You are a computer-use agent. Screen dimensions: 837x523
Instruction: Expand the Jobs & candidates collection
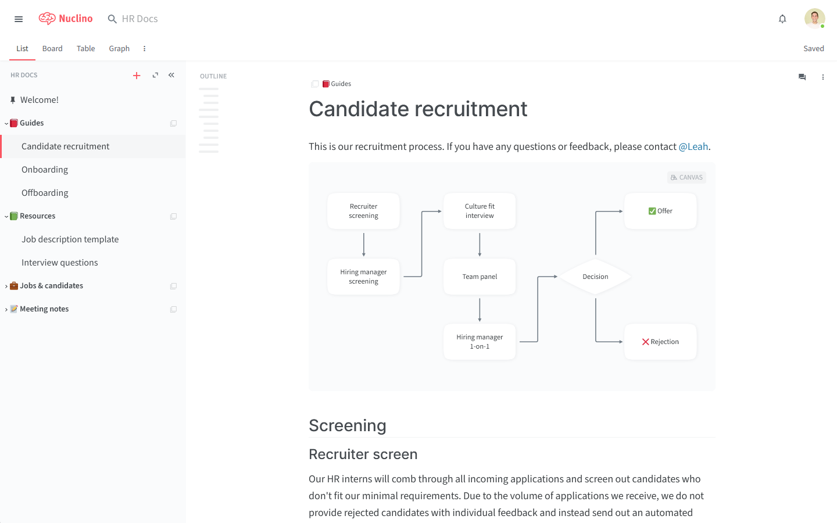[6, 286]
